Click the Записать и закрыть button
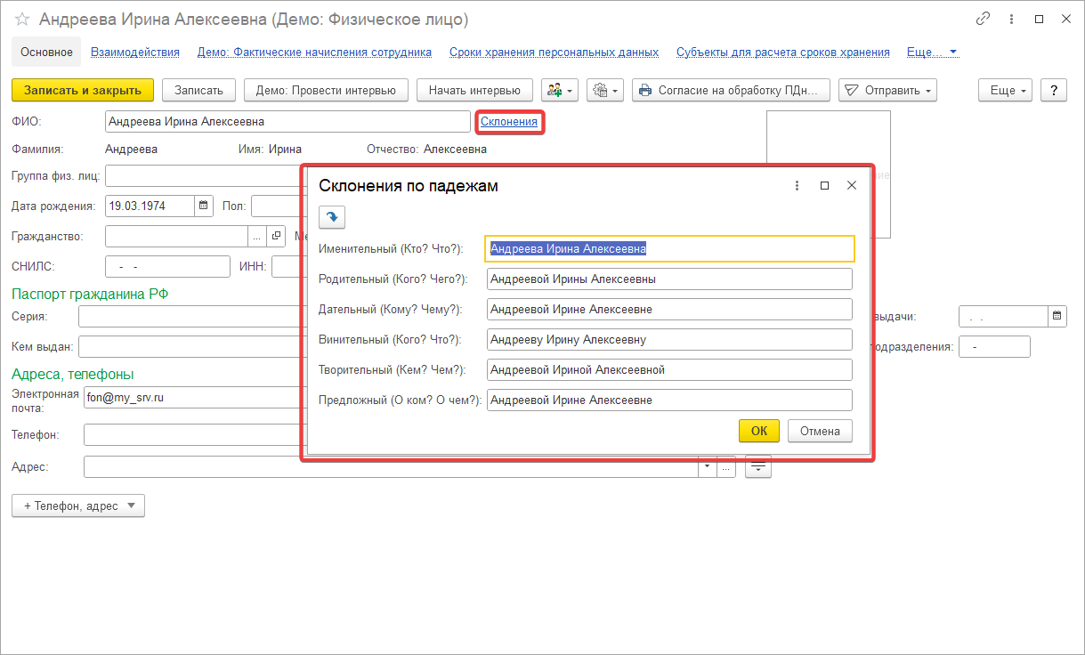 point(83,90)
